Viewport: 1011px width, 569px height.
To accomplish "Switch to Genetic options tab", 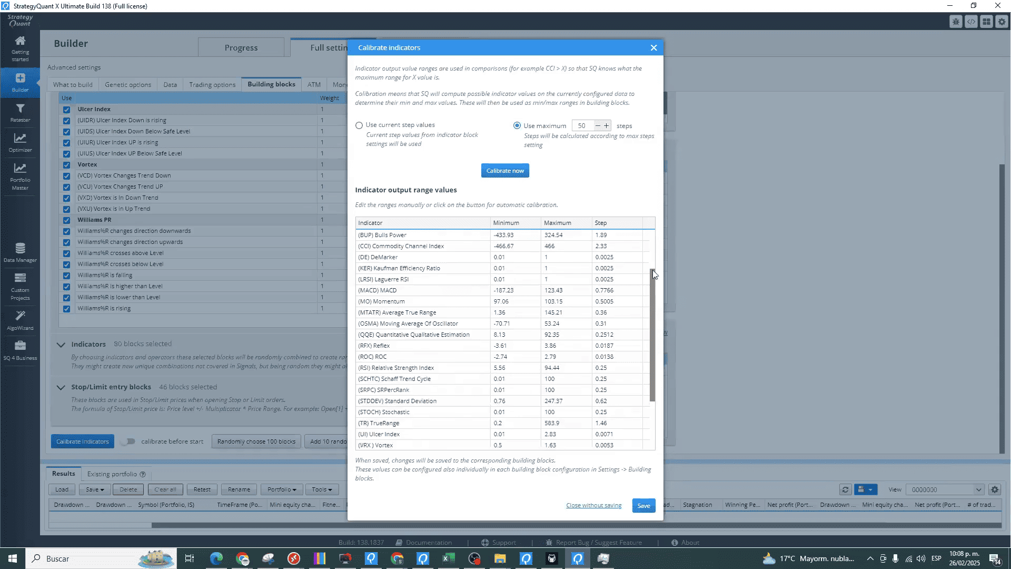I will pyautogui.click(x=127, y=85).
